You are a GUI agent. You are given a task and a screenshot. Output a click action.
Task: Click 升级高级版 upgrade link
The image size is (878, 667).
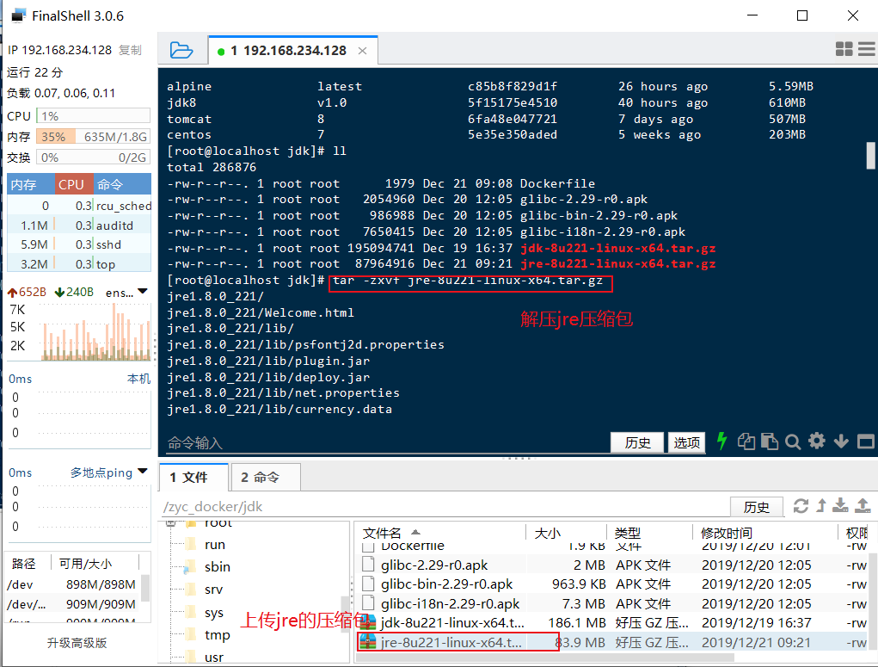77,643
